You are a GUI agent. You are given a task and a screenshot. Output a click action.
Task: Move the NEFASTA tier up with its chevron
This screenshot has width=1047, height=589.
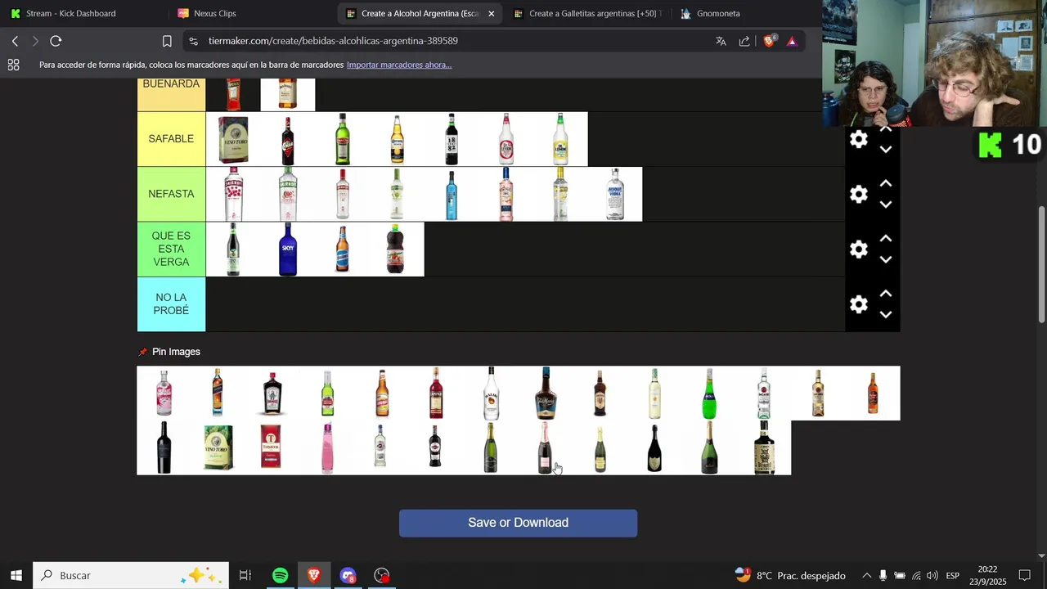pyautogui.click(x=885, y=183)
